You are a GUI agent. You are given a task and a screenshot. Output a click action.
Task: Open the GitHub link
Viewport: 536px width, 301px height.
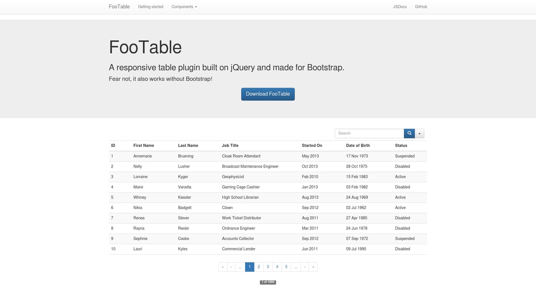(x=421, y=7)
